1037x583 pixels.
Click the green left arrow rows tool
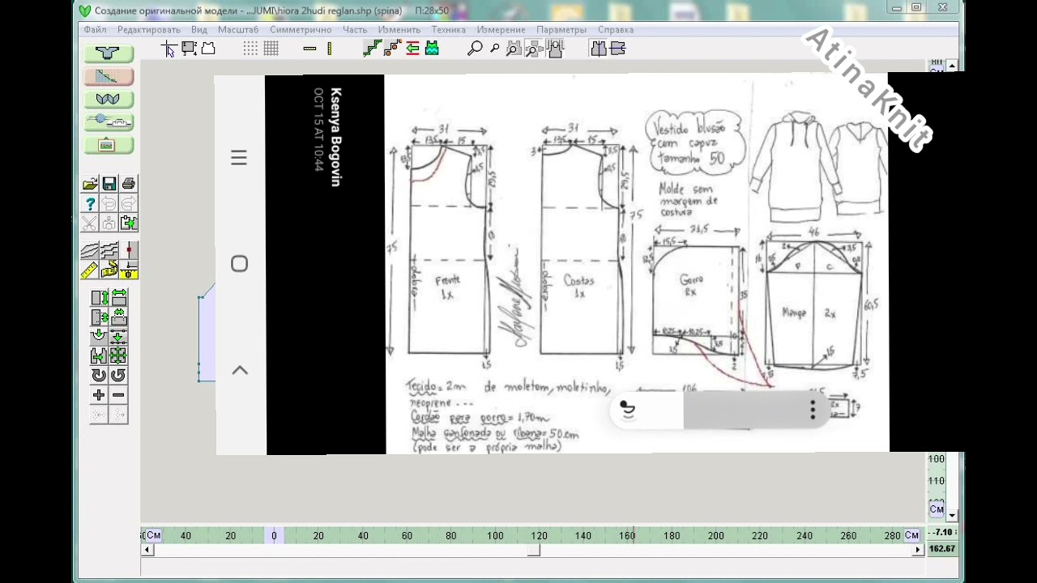coord(412,49)
